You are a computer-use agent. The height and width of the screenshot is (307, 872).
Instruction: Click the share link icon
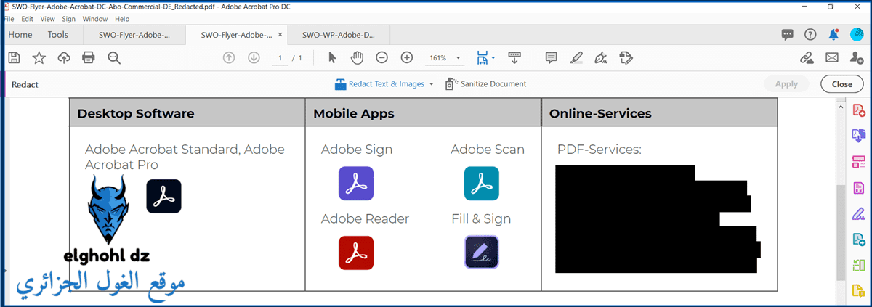click(x=807, y=57)
